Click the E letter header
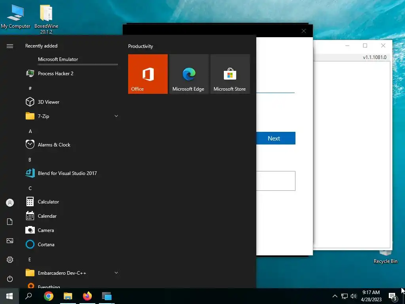Viewport: 405px width, 304px height. click(30, 259)
